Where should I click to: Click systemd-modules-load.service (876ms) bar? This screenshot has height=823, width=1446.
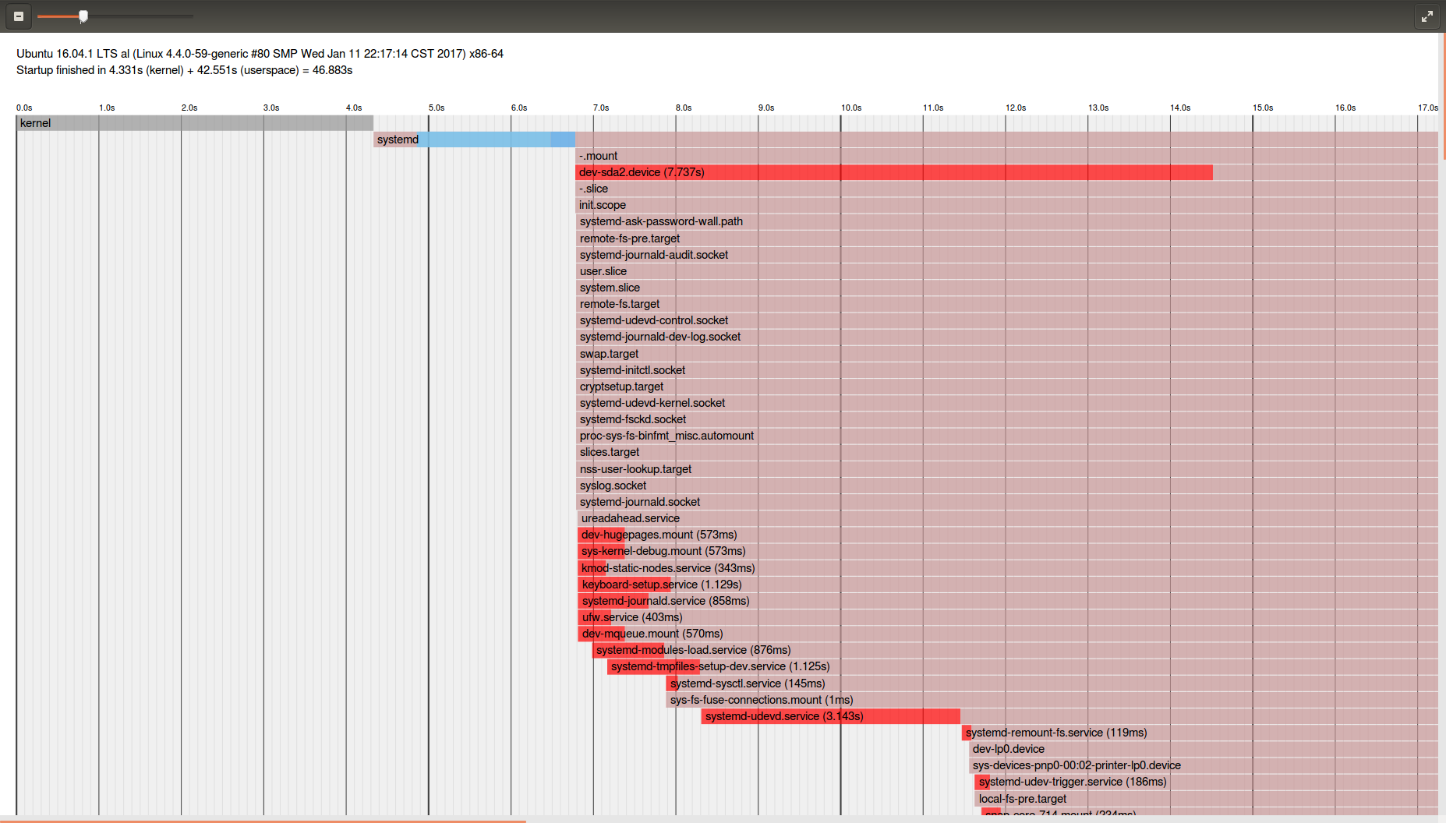pyautogui.click(x=628, y=650)
